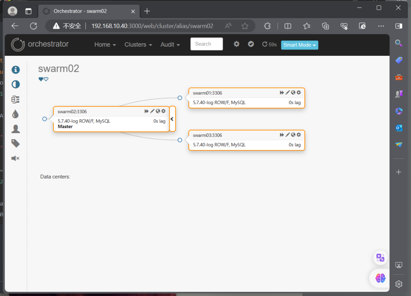
Task: Collapse replicas chevron beside swarm02 master
Action: (172, 119)
